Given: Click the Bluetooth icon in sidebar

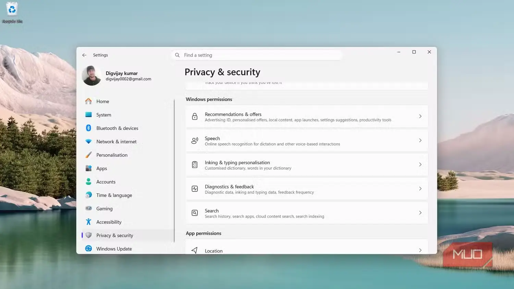Looking at the screenshot, I should [x=88, y=128].
